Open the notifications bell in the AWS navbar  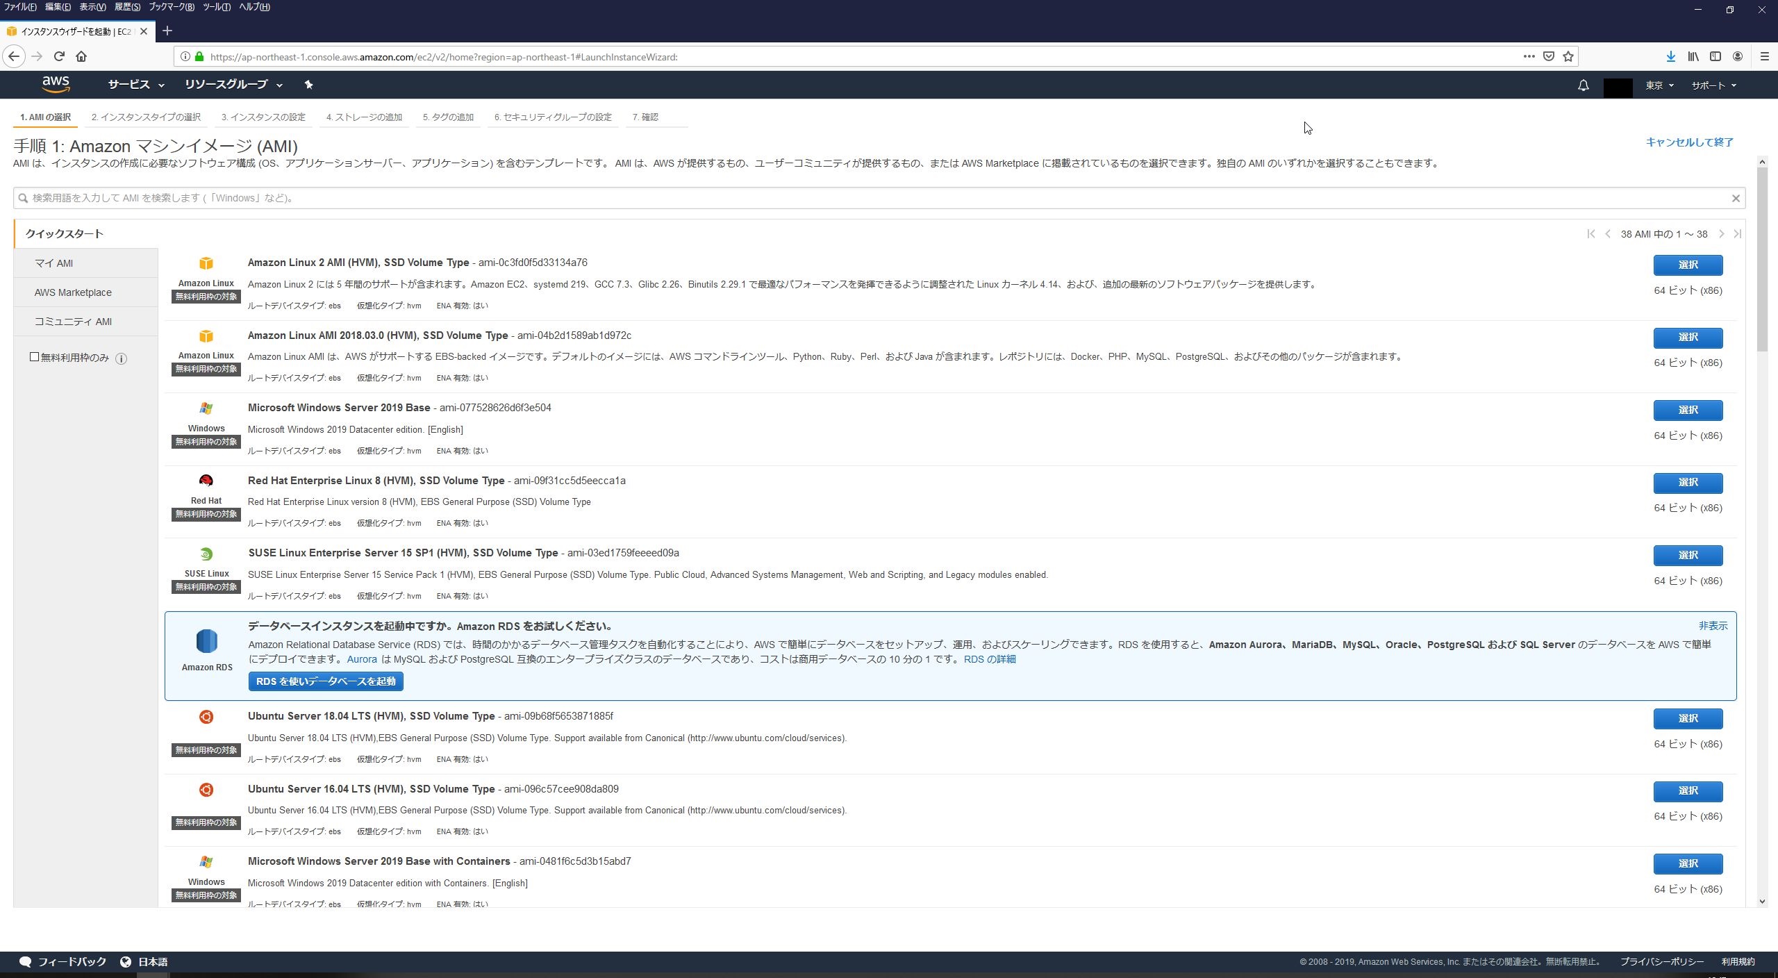pyautogui.click(x=1583, y=85)
